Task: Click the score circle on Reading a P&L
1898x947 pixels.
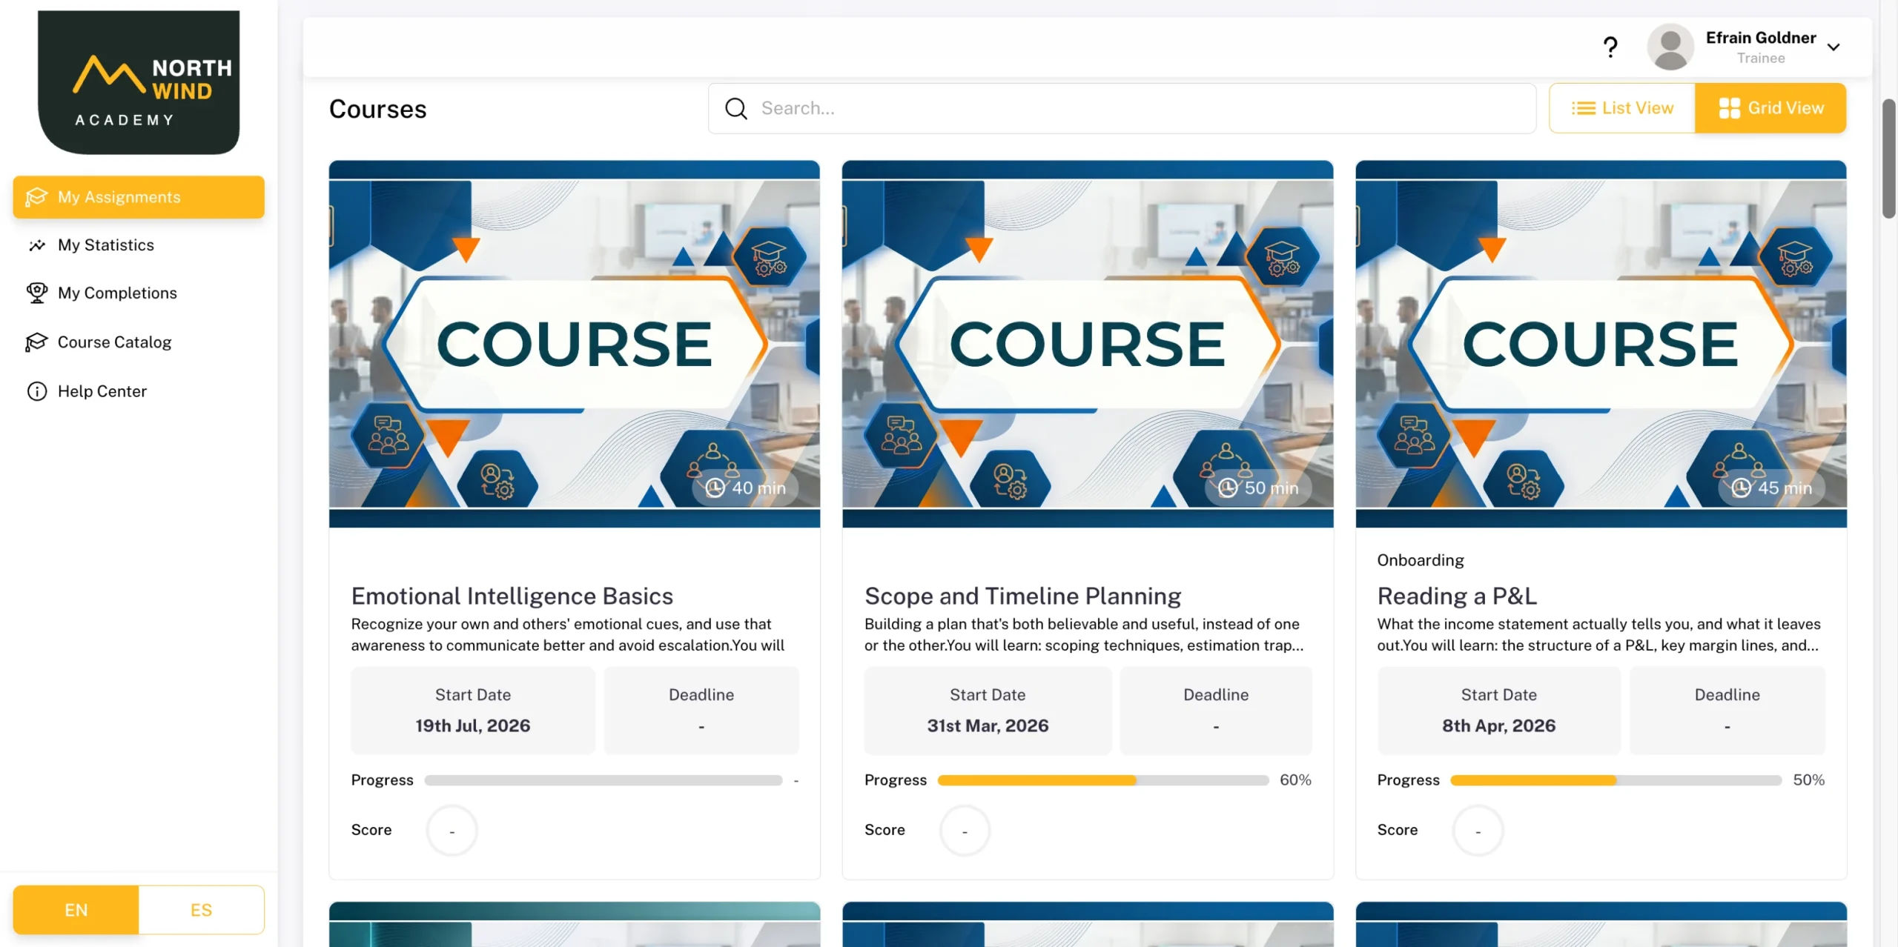Action: click(1478, 831)
